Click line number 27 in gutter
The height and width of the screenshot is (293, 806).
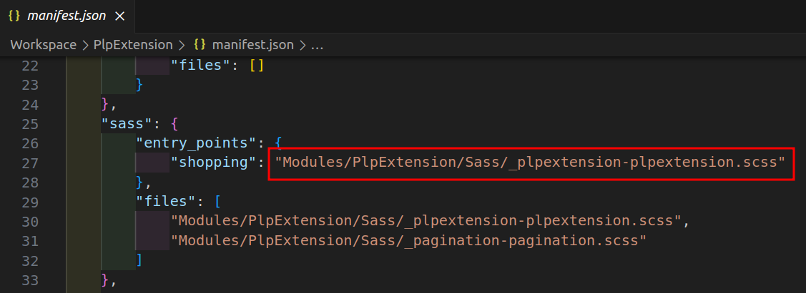pyautogui.click(x=29, y=162)
